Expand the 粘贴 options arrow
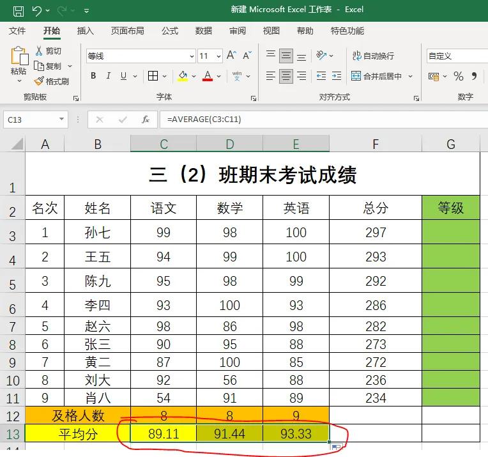The height and width of the screenshot is (457, 488). pos(19,81)
